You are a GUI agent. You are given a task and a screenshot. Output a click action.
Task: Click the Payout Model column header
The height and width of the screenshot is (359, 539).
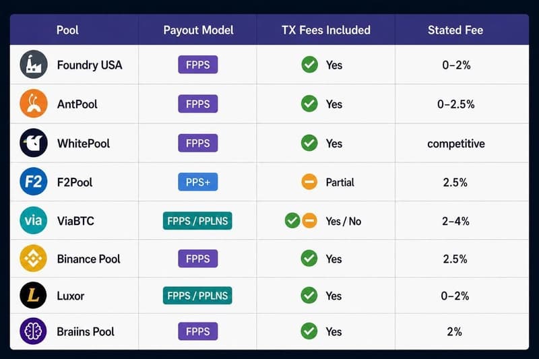click(198, 30)
